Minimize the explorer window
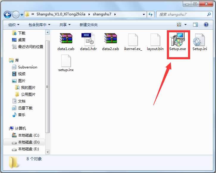Image resolution: width=216 pixels, height=173 pixels. coord(187,4)
